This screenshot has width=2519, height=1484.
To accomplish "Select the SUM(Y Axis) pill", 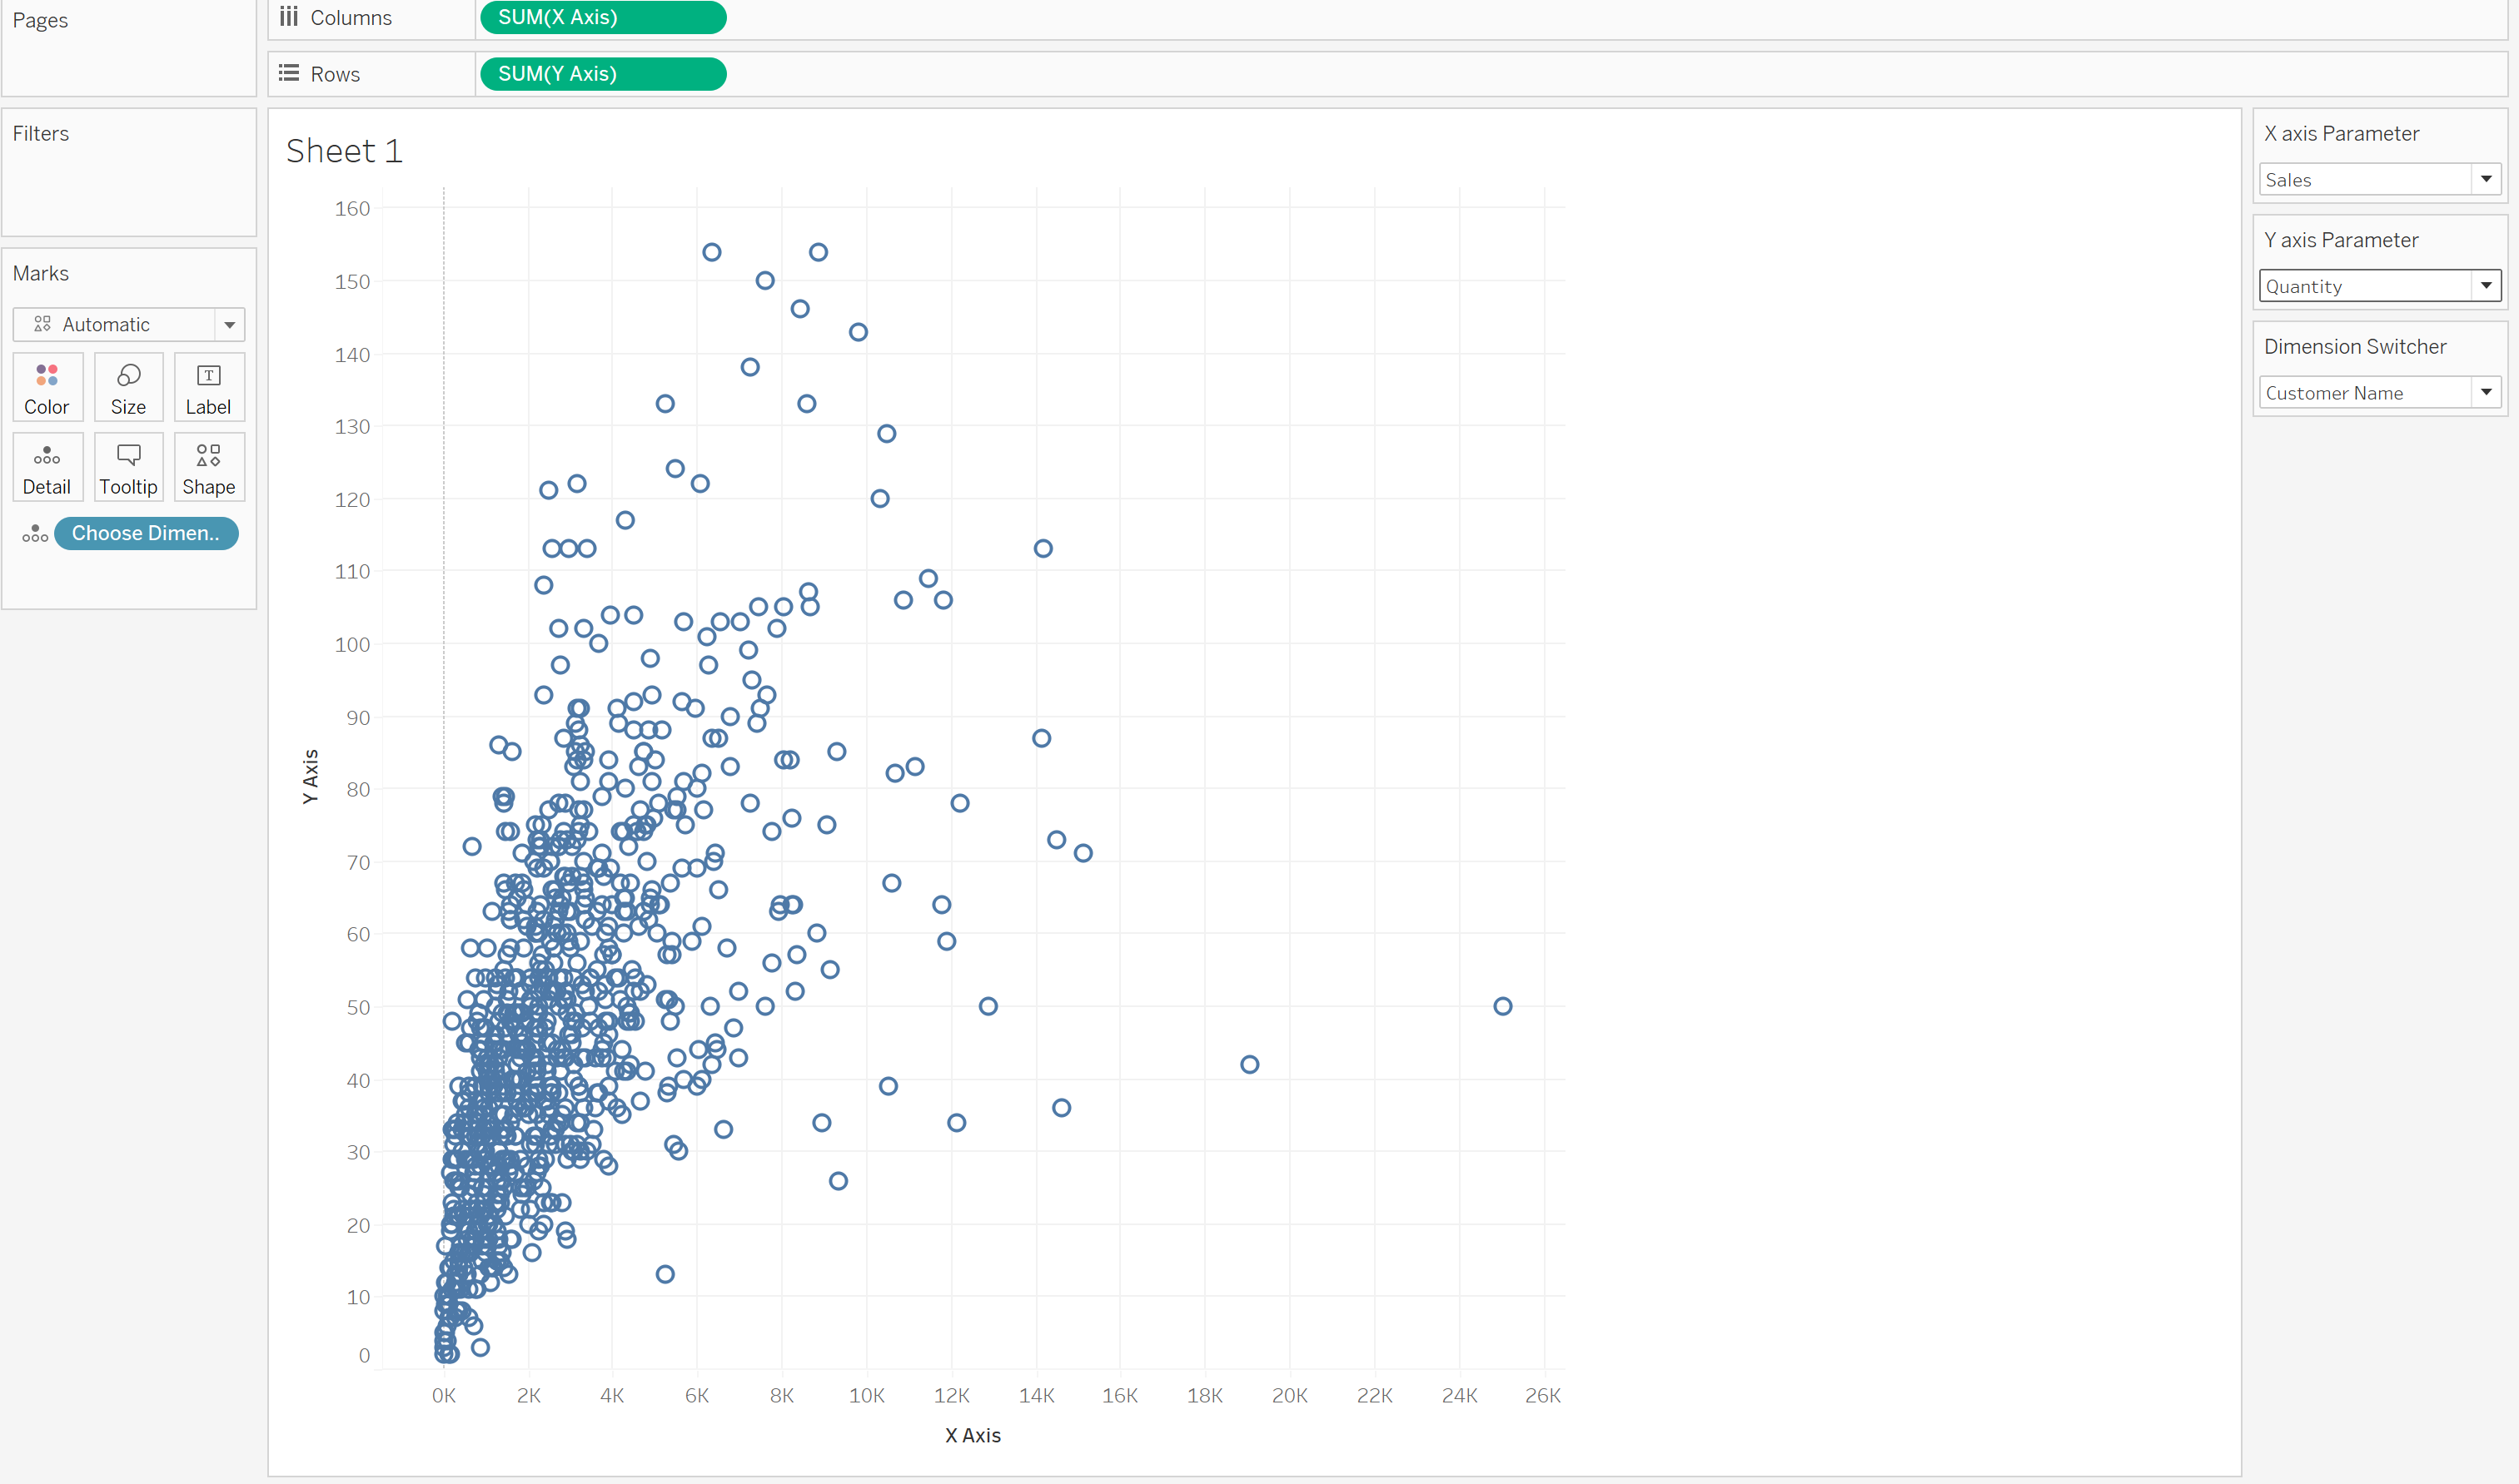I will 602,74.
